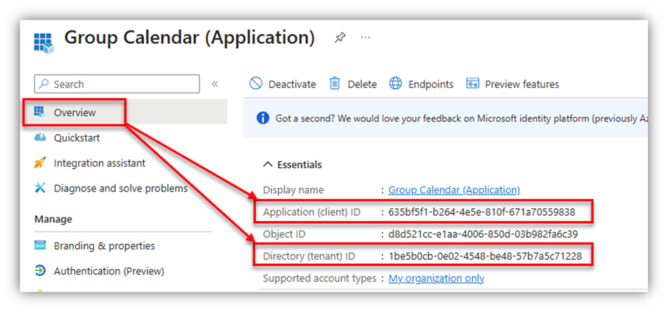Open Diagnose and solve problems
This screenshot has width=668, height=312.
(121, 188)
